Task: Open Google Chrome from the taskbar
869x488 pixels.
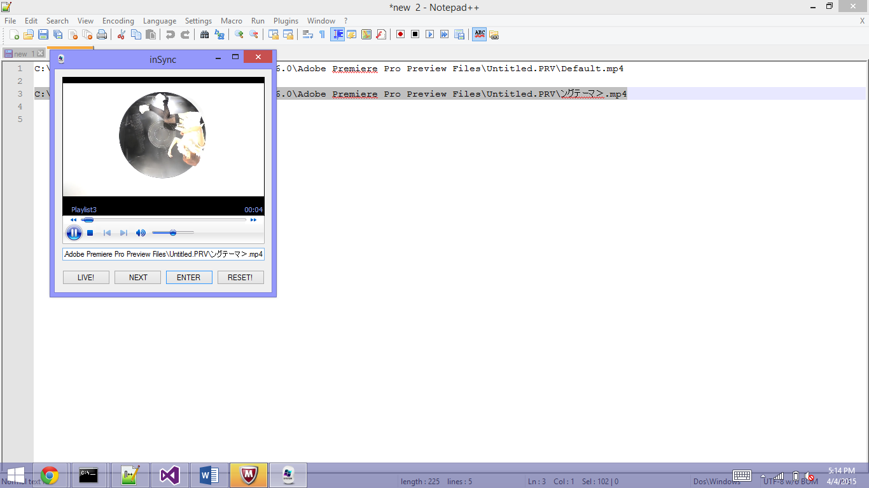Action: click(x=50, y=475)
